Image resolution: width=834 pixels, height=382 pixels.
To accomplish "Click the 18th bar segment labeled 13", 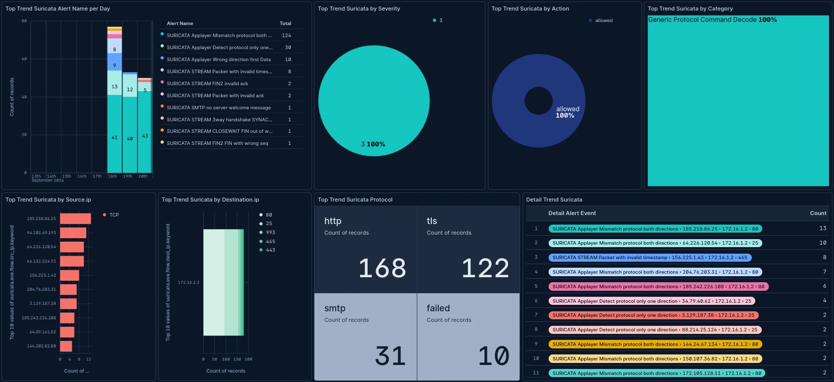I will 114,83.
